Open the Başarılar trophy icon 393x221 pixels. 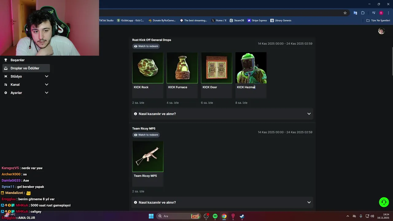(x=6, y=60)
